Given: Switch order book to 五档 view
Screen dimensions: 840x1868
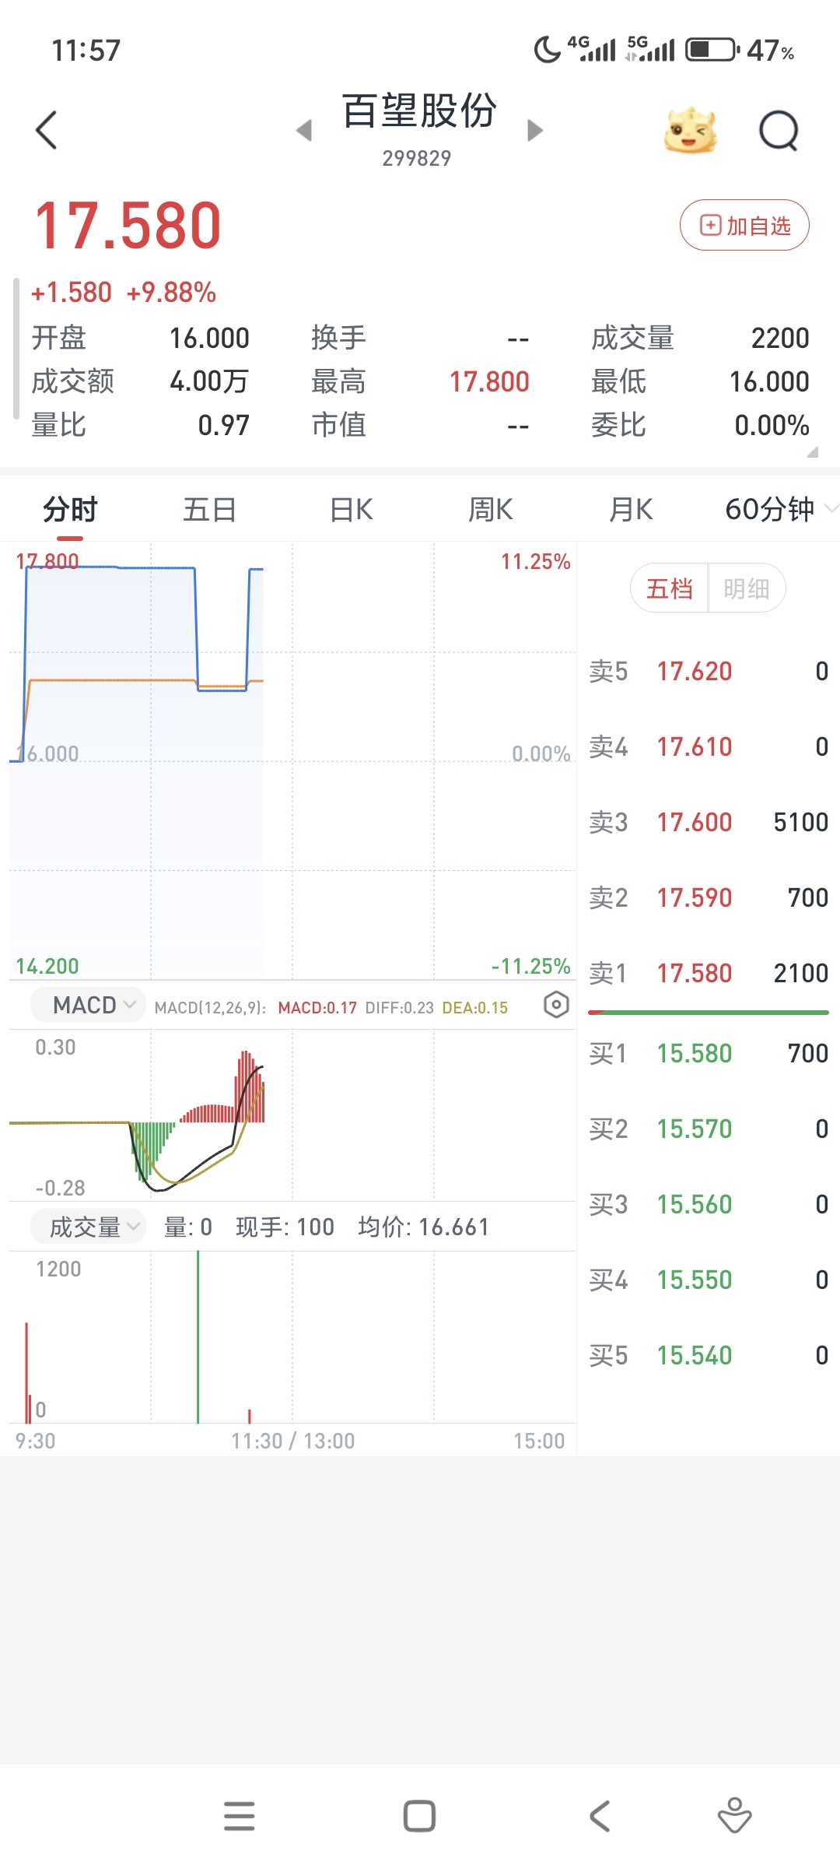Looking at the screenshot, I should tap(669, 588).
